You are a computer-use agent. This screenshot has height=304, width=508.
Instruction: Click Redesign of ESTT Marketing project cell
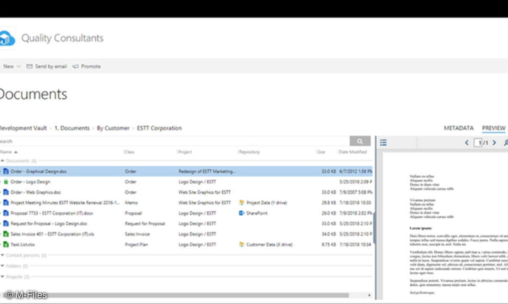207,171
